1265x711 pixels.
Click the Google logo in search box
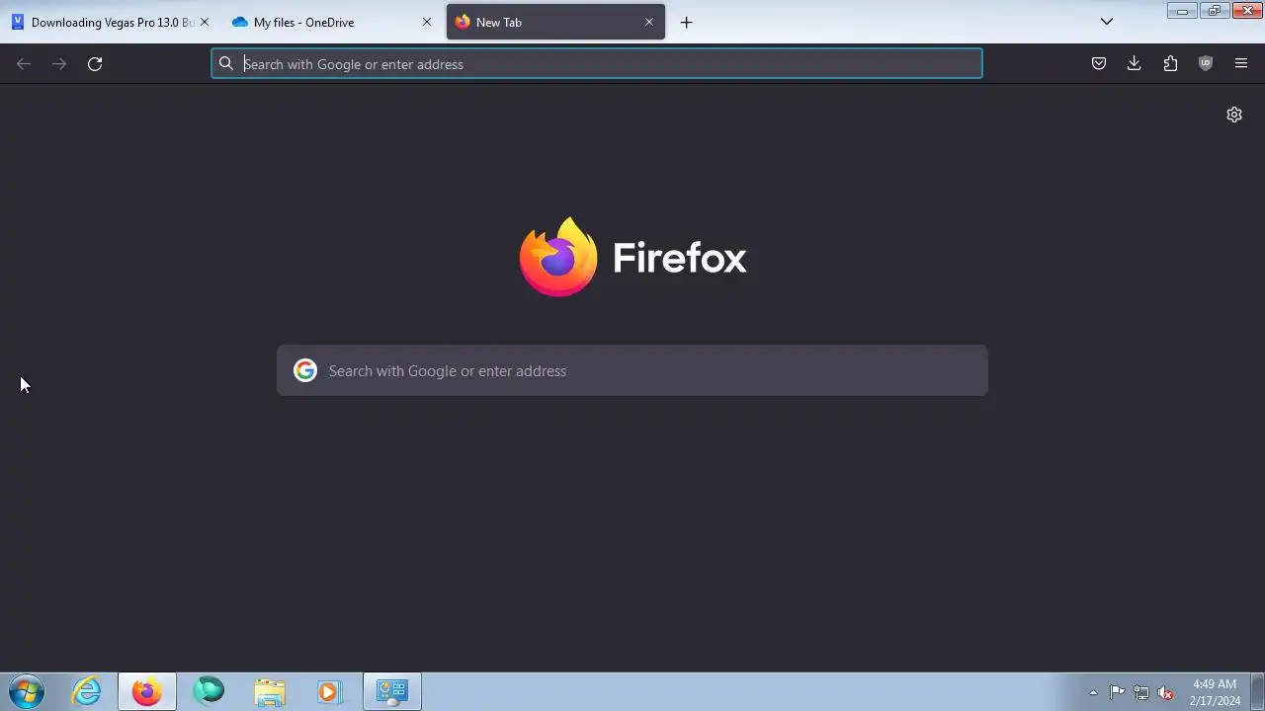tap(305, 370)
